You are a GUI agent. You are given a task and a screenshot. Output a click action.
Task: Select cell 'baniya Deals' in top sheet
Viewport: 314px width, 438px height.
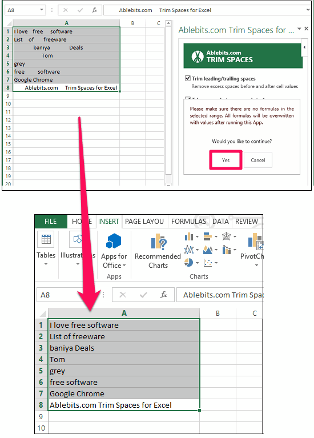coord(66,47)
